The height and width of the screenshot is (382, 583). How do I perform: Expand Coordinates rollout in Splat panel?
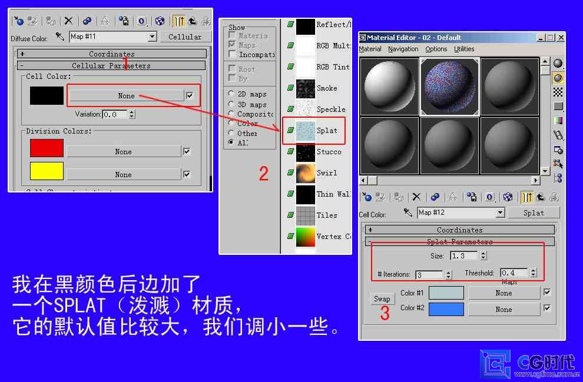tap(459, 230)
